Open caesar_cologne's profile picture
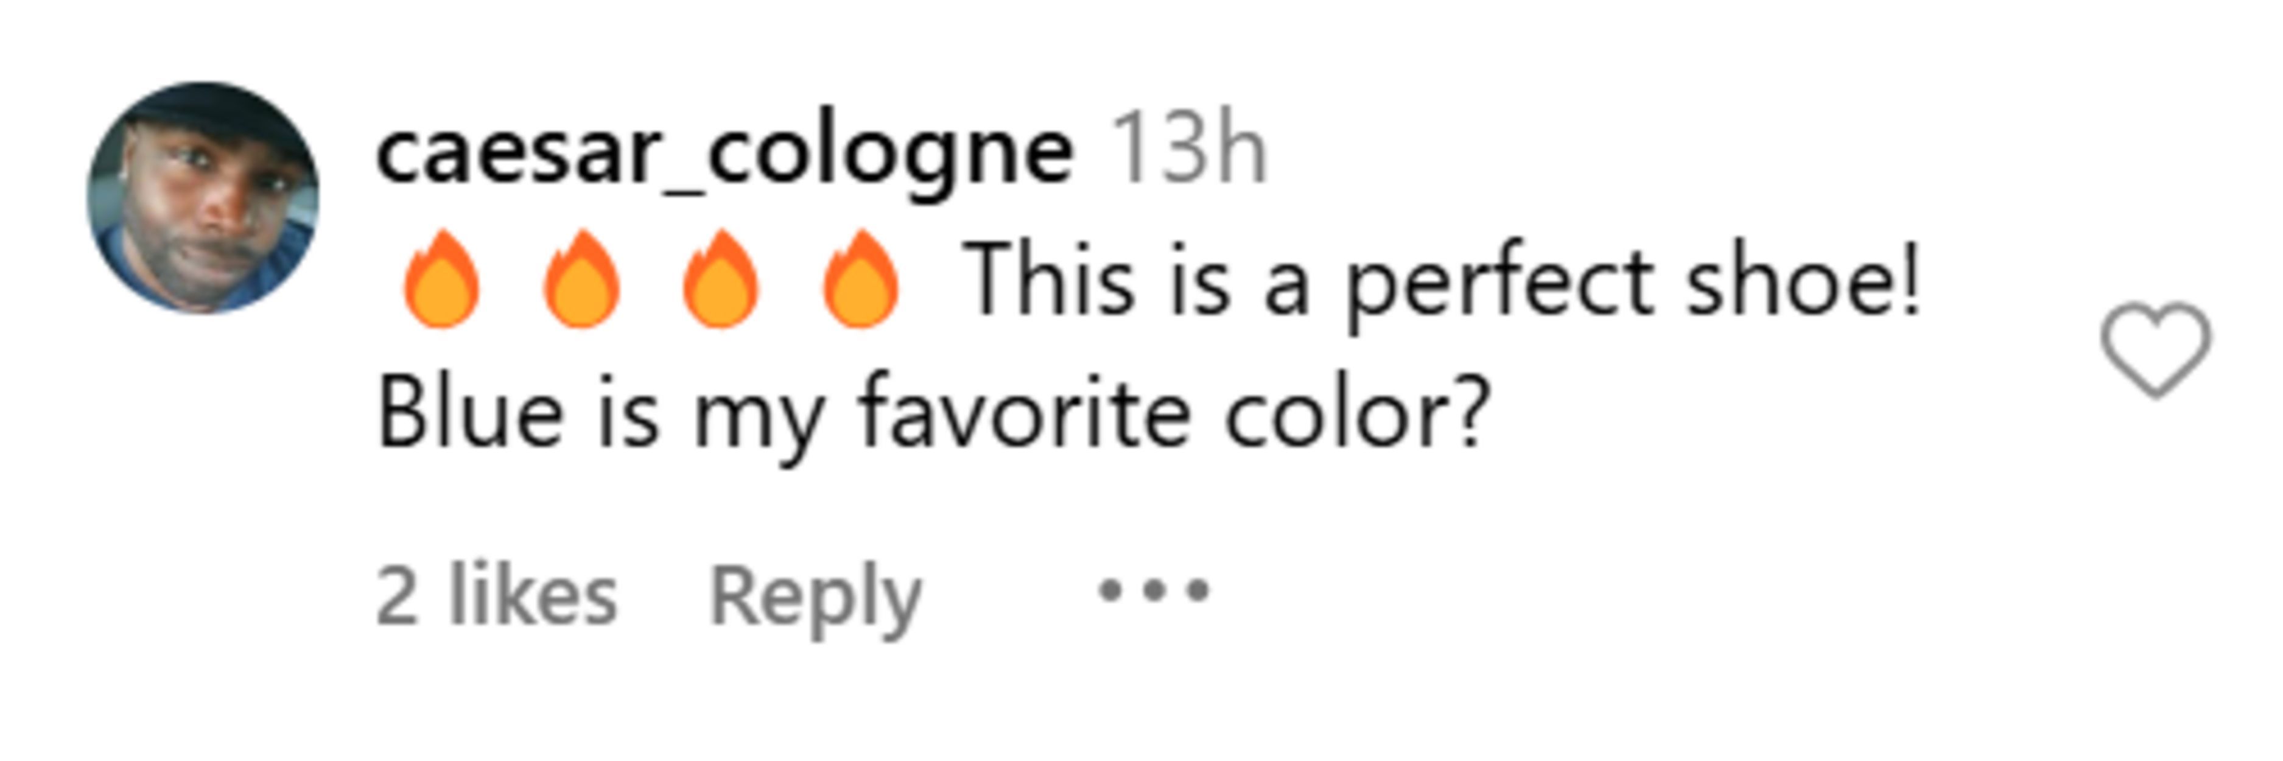The width and height of the screenshot is (2283, 761). coord(203,198)
